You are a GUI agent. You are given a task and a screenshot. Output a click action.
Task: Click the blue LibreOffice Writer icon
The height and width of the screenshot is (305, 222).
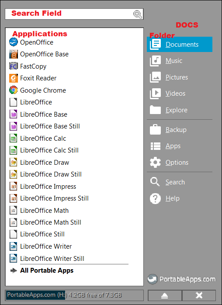click(14, 246)
